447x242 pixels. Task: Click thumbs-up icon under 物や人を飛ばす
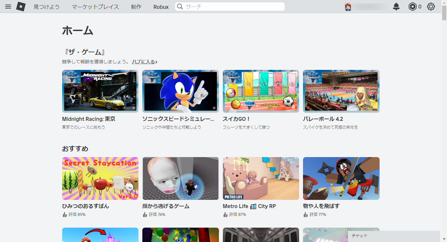pos(306,215)
